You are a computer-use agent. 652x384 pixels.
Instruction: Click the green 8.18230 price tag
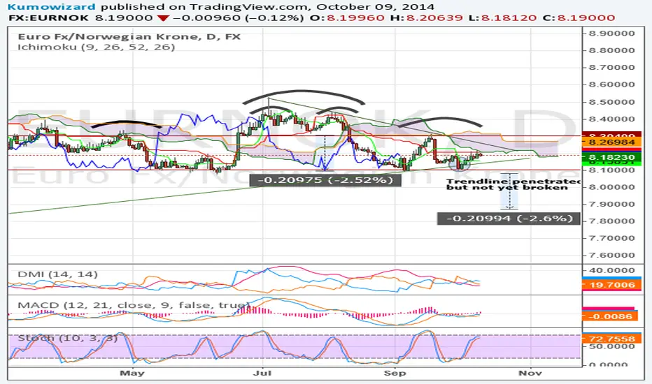click(611, 157)
